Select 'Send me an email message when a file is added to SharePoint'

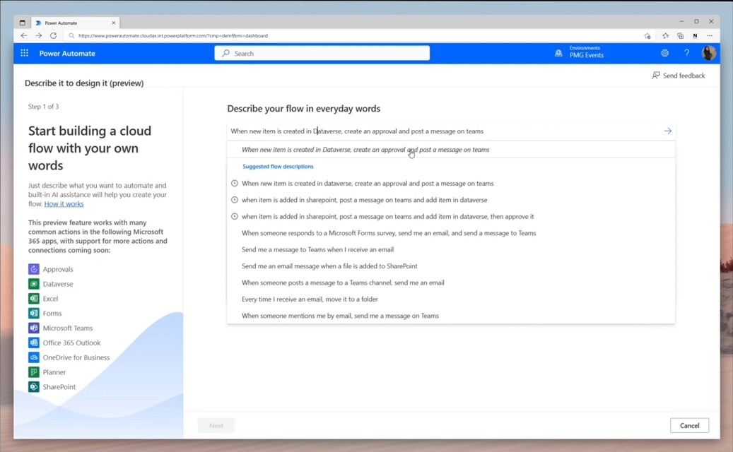[451, 266]
